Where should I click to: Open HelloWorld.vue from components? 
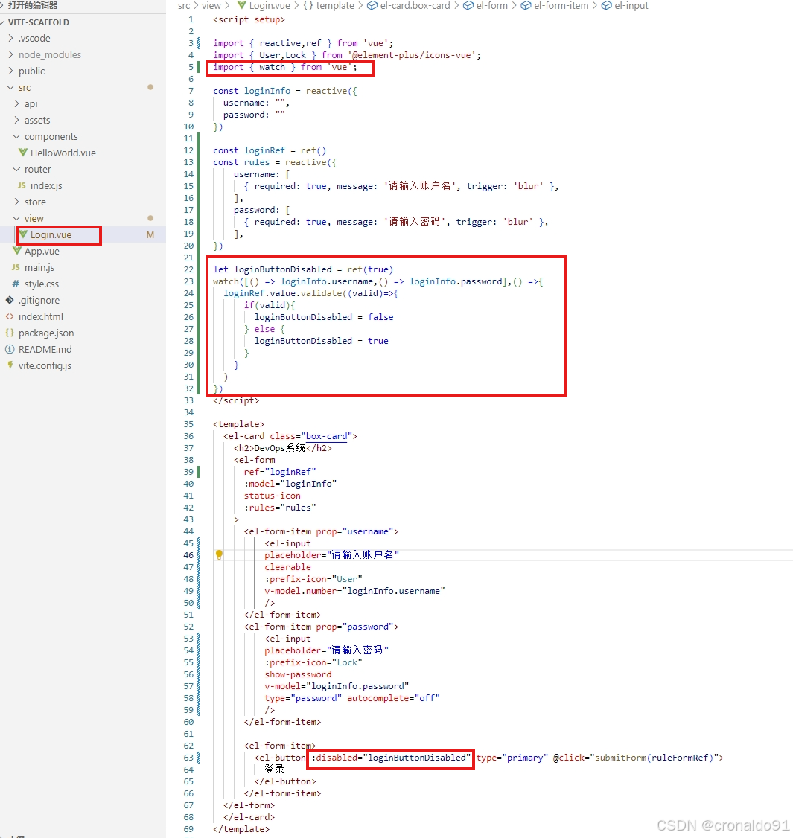[x=63, y=153]
